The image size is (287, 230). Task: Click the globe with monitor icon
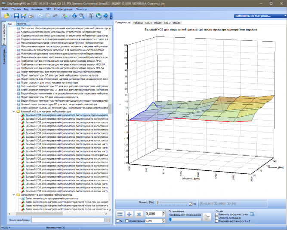pyautogui.click(x=99, y=16)
